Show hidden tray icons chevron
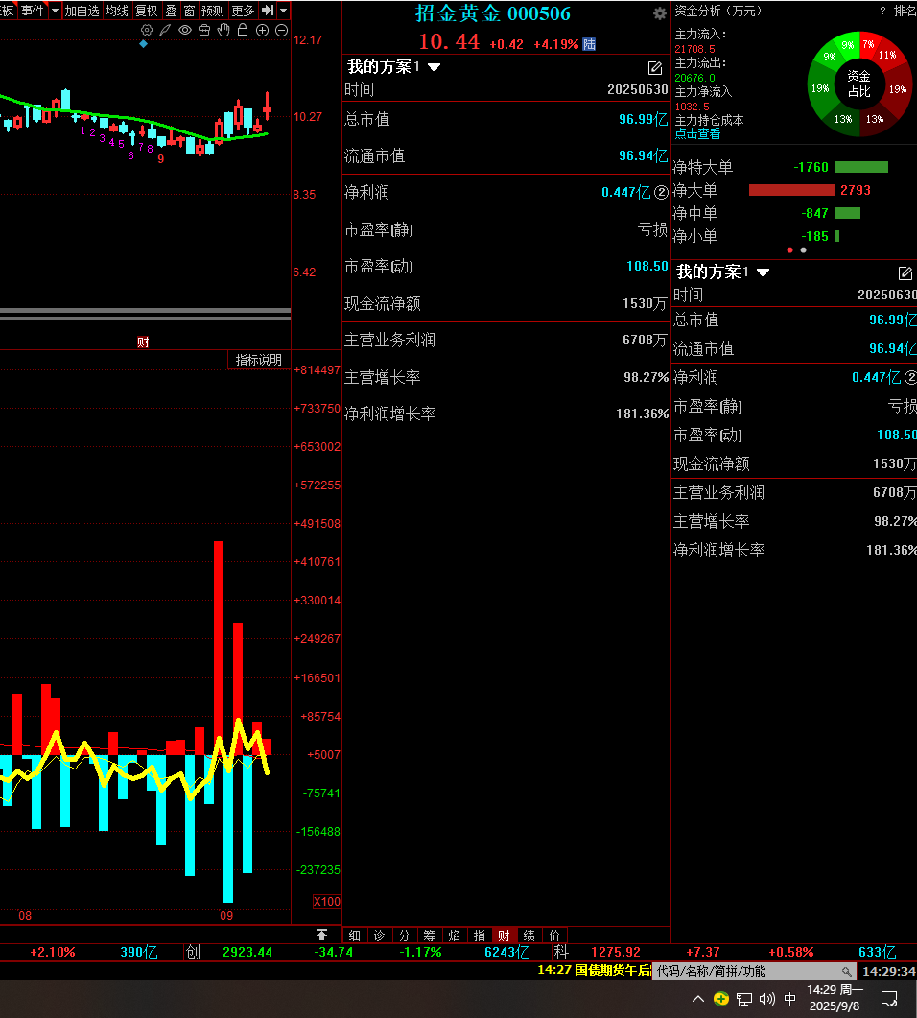 click(698, 999)
